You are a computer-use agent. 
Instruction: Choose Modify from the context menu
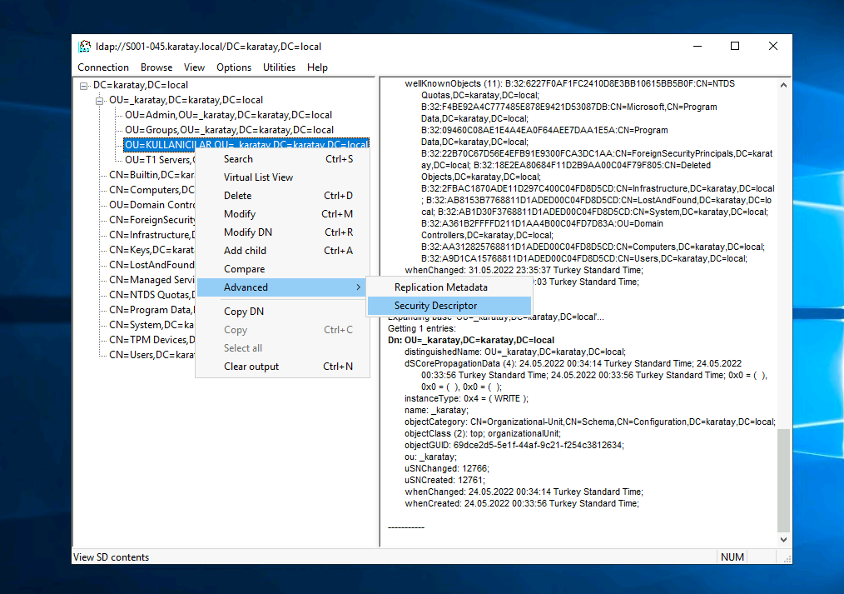click(x=282, y=214)
